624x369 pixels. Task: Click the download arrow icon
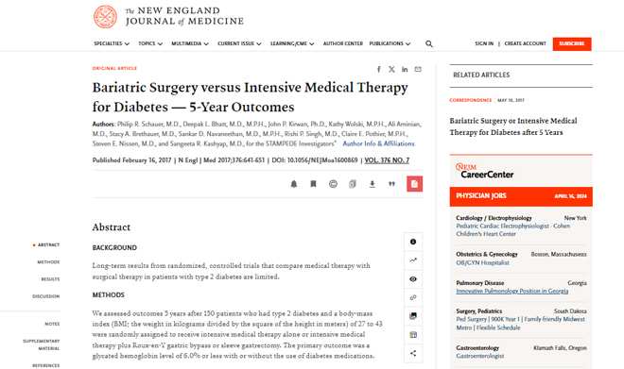point(373,184)
